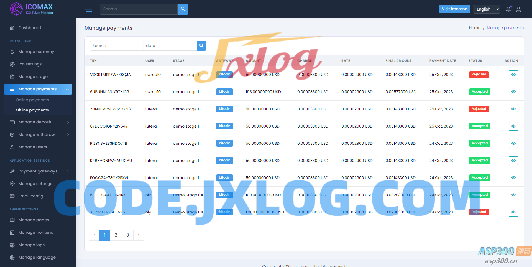Viewport: 532px width, 267px height.
Task: Open the English language dropdown
Action: [486, 9]
